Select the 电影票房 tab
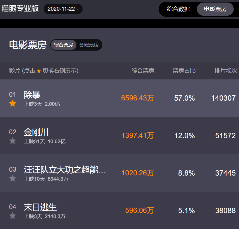The height and width of the screenshot is (229, 239). pos(215,9)
